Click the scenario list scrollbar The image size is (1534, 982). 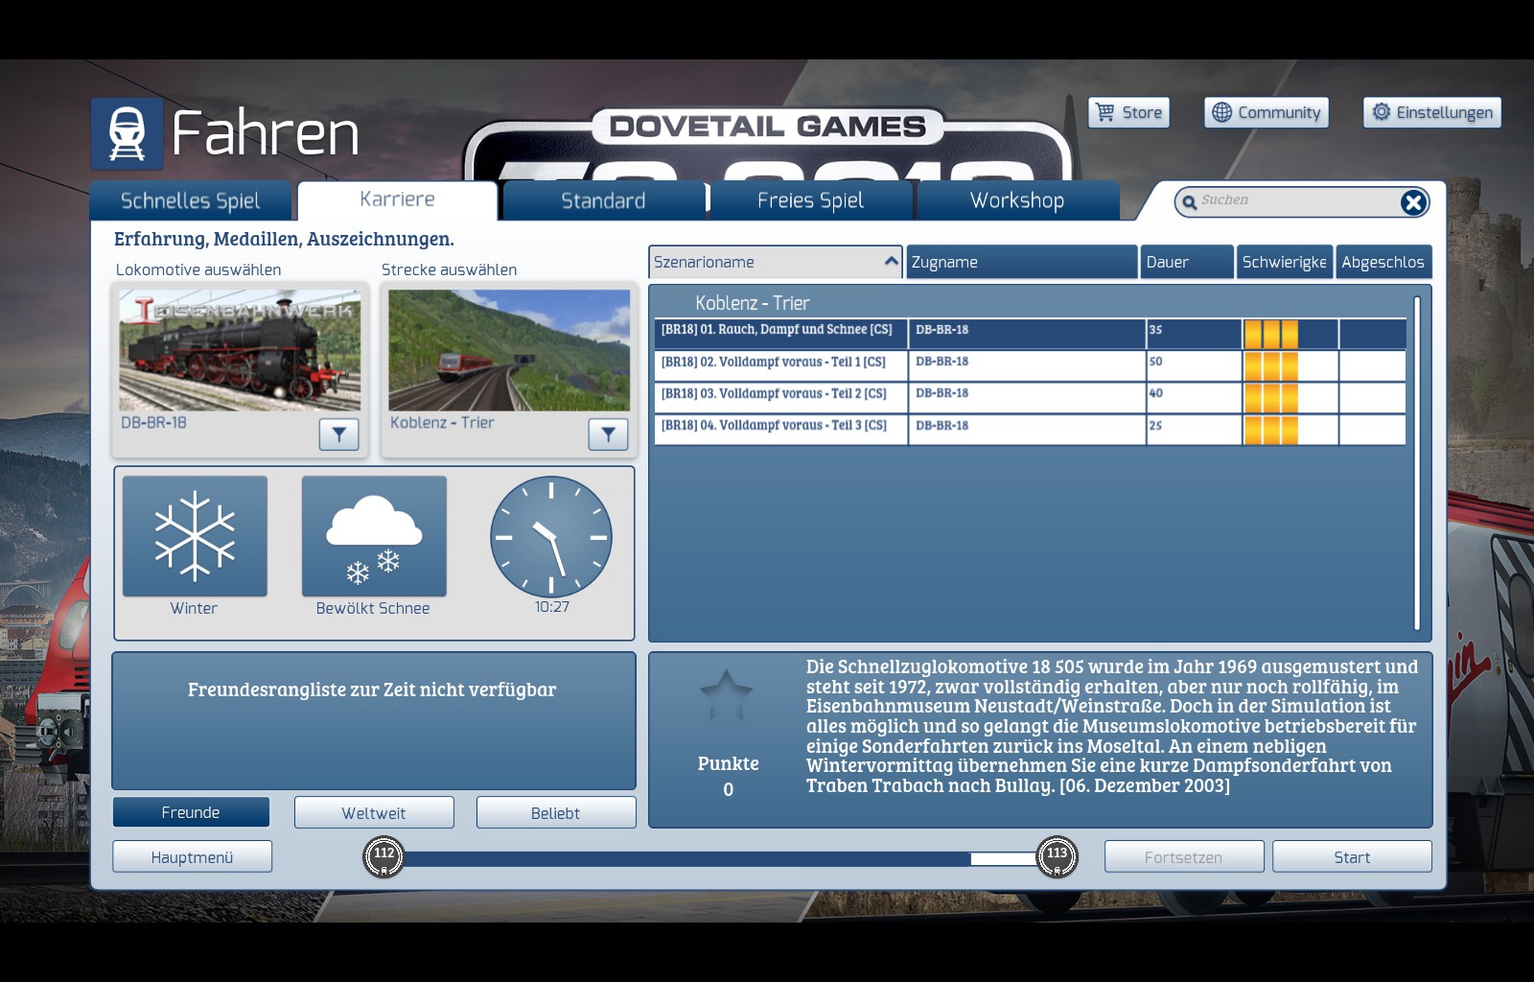click(1417, 462)
